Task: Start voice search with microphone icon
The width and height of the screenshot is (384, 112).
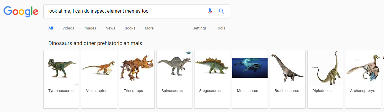Action: pos(210,11)
